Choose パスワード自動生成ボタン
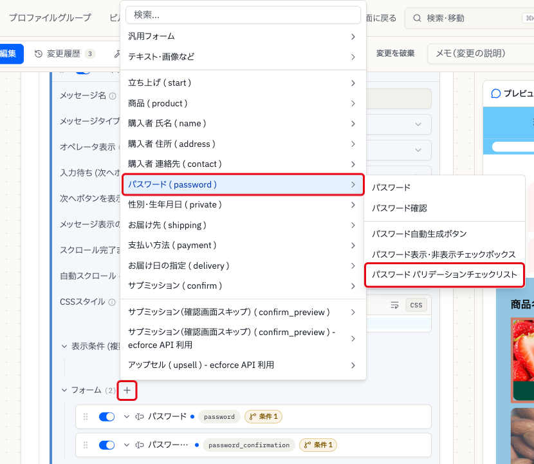The image size is (534, 464). click(445, 234)
